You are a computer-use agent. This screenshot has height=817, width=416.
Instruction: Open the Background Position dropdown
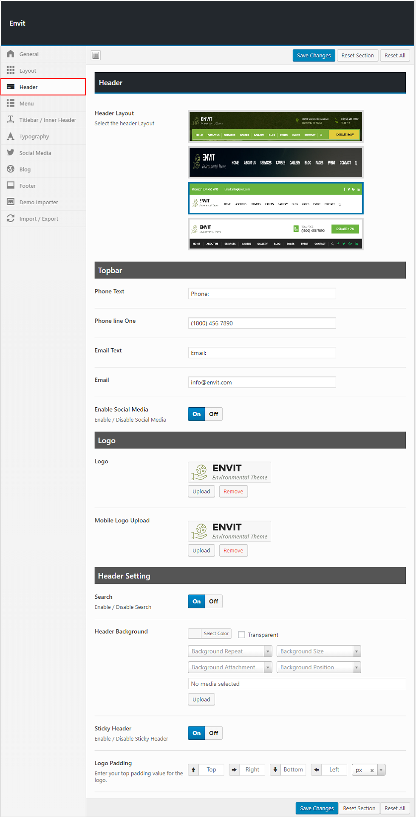(x=319, y=668)
